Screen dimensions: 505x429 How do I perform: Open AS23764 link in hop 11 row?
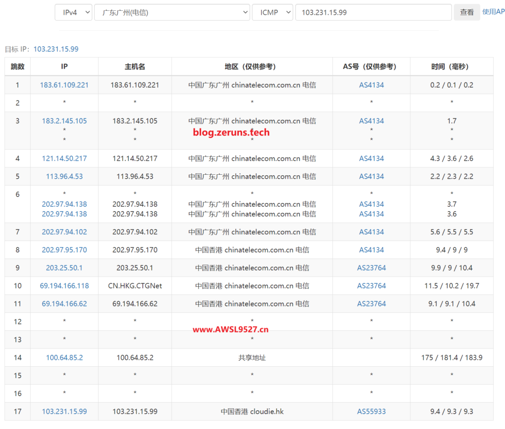point(371,304)
